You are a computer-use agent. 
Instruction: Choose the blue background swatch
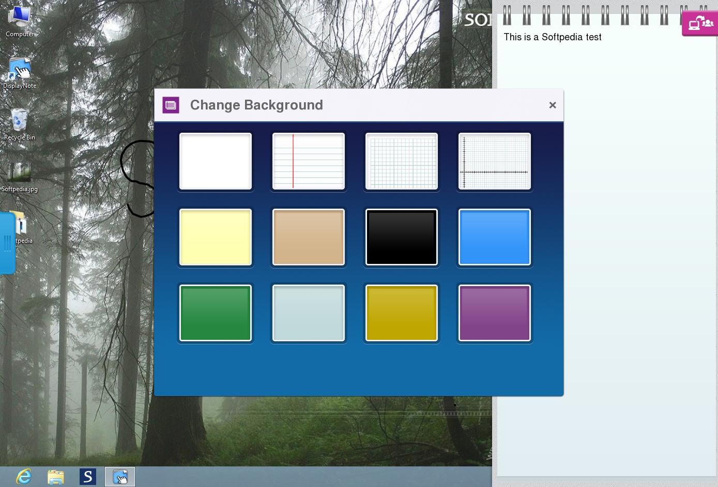click(x=495, y=237)
